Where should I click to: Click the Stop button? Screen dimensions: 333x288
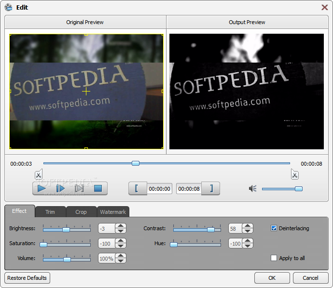98,188
